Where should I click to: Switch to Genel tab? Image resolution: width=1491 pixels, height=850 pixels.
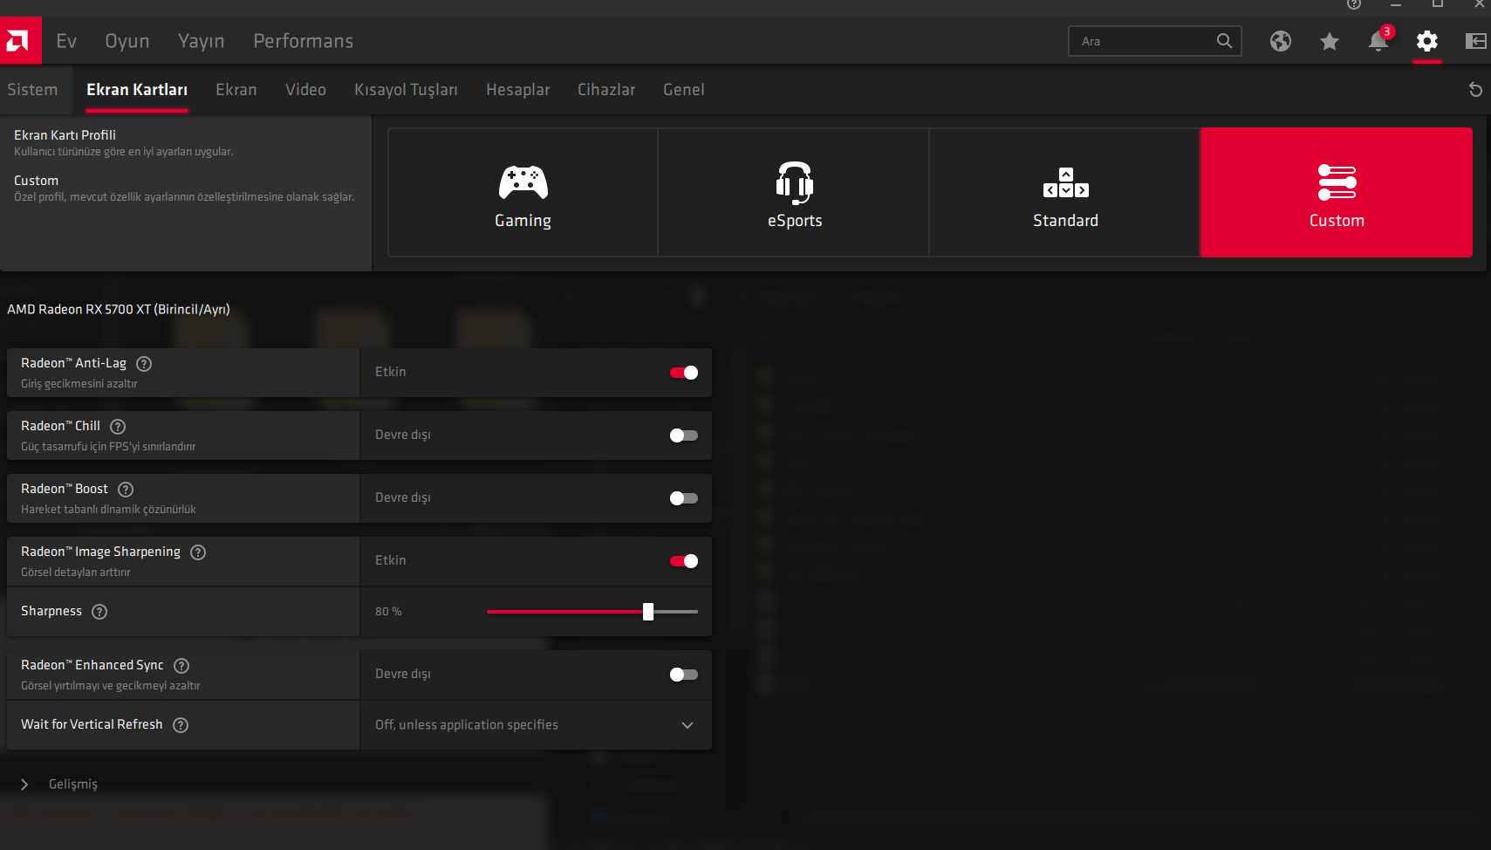click(684, 90)
